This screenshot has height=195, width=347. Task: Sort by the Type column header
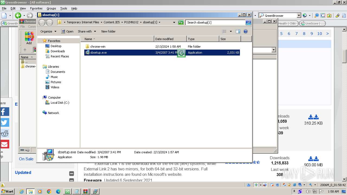pos(203,39)
